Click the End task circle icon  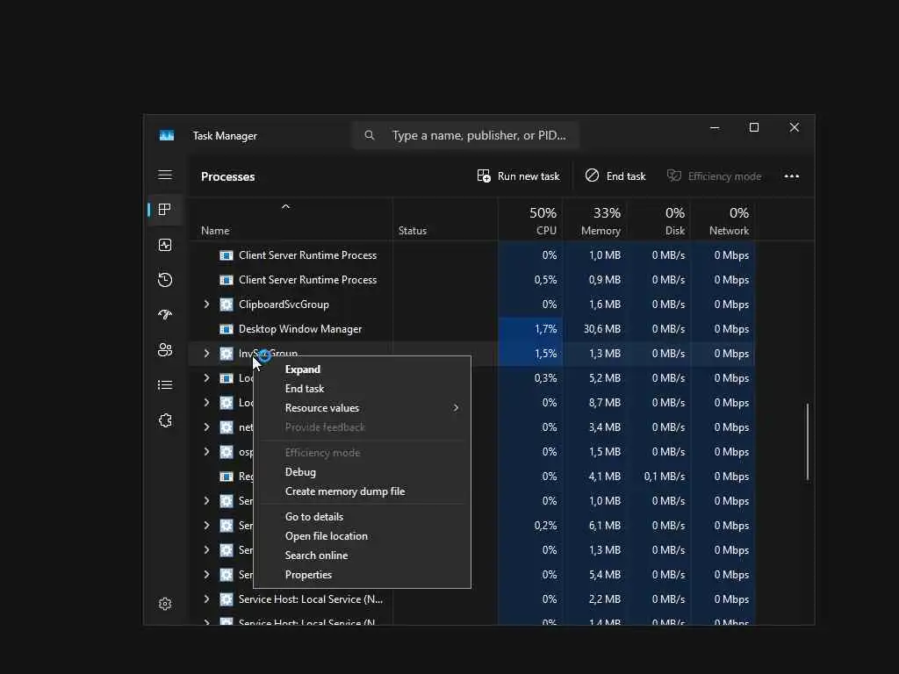[x=592, y=176]
